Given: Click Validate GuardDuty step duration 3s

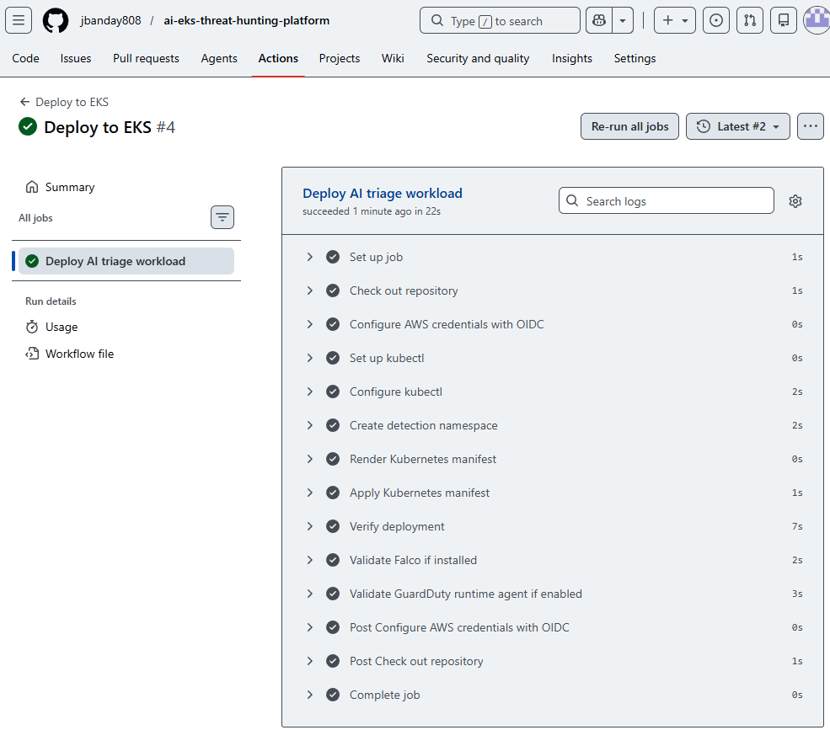Looking at the screenshot, I should (x=797, y=594).
